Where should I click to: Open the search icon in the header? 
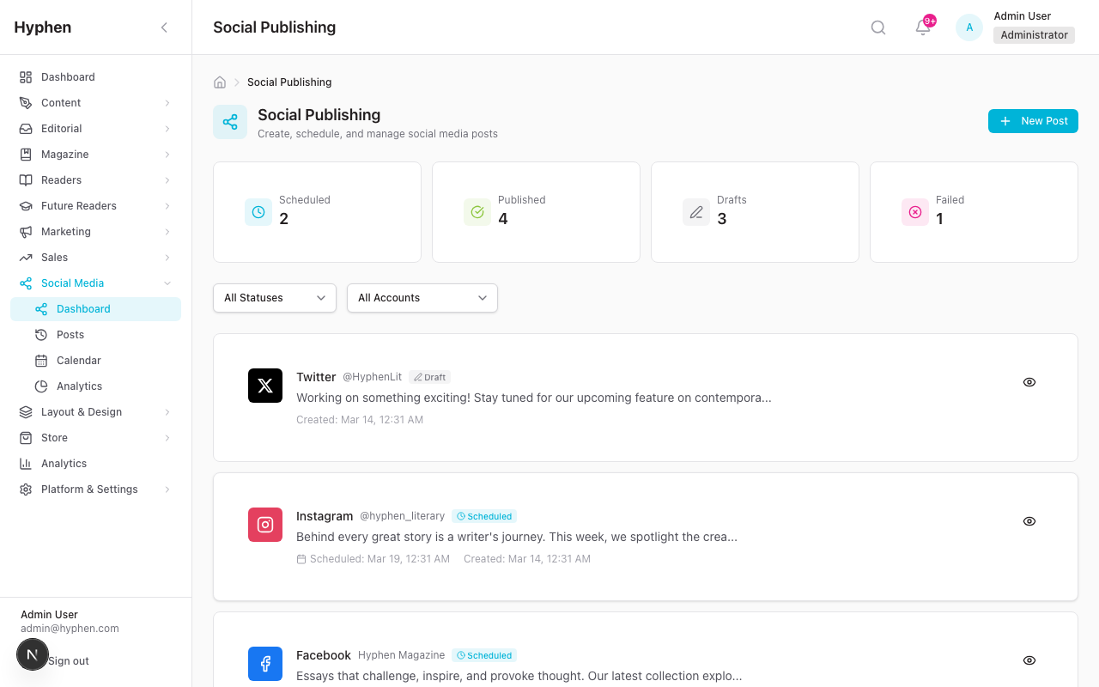(x=877, y=27)
